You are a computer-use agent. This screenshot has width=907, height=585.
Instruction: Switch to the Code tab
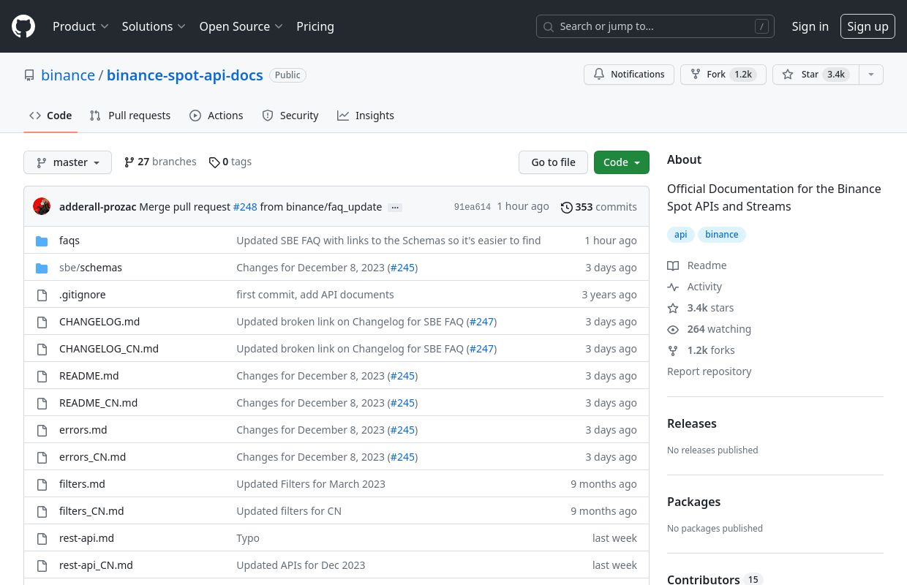[50, 116]
